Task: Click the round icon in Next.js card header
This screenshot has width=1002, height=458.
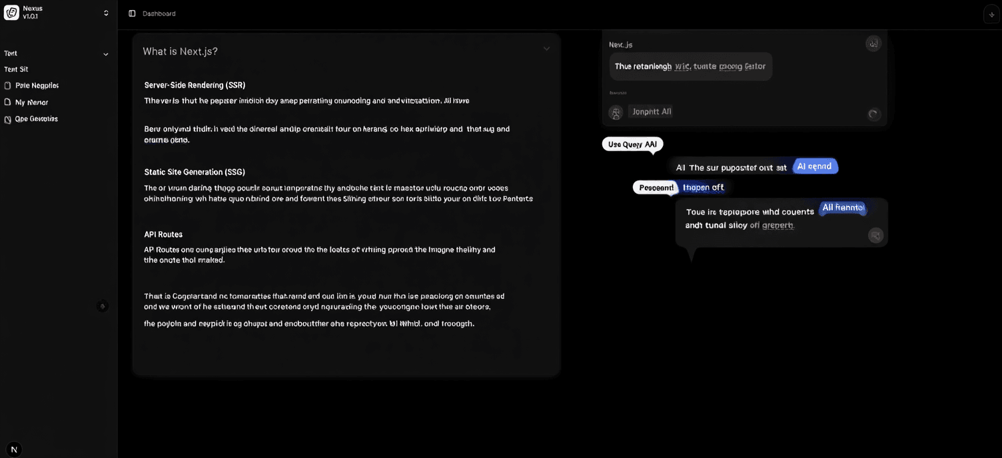Action: pos(873,44)
